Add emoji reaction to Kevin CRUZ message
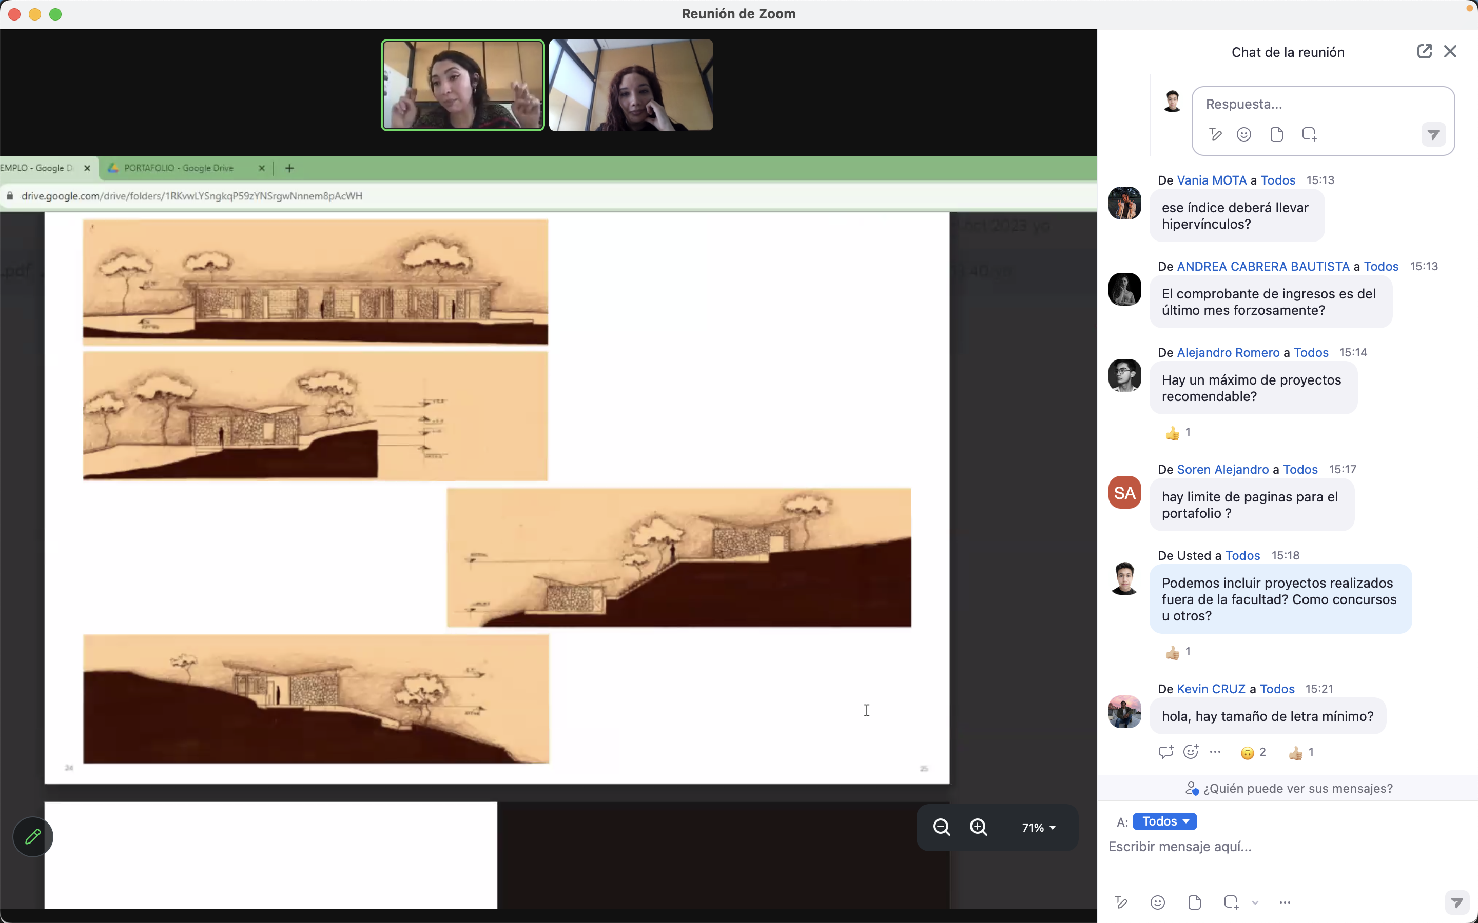Viewport: 1478px width, 923px height. (x=1190, y=751)
